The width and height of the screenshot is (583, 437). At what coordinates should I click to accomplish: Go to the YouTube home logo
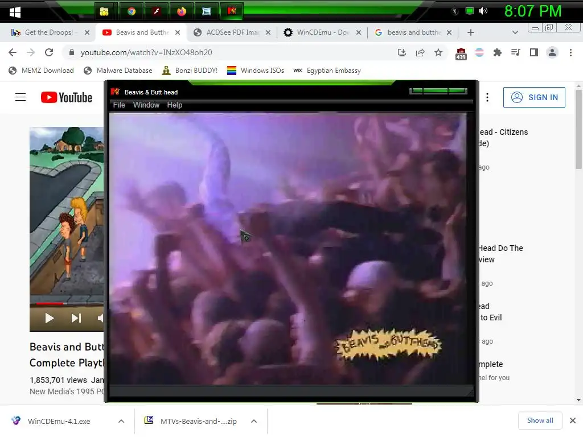pyautogui.click(x=66, y=97)
